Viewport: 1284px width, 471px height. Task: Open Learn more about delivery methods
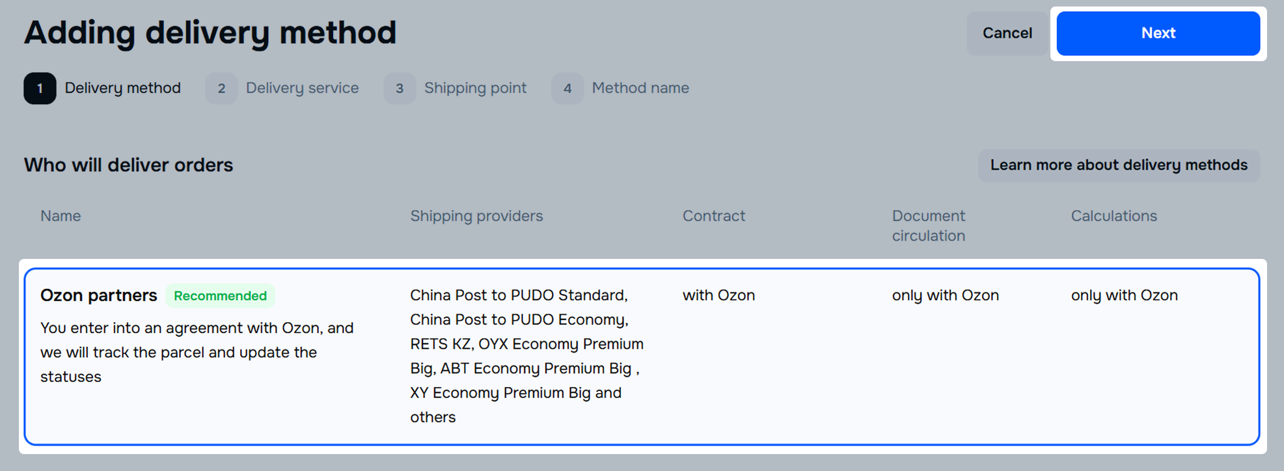click(x=1119, y=165)
